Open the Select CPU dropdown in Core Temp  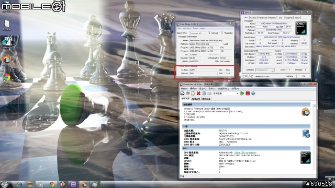(198, 33)
